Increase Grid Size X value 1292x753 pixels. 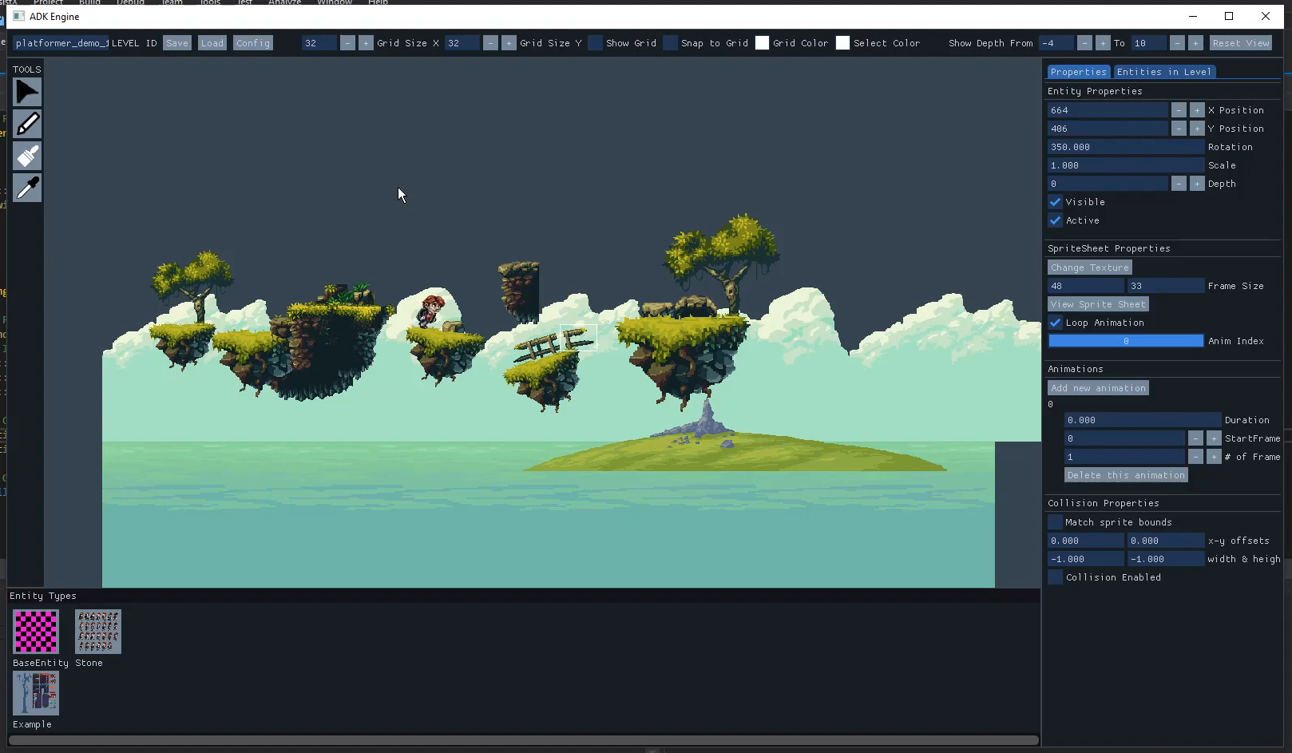pos(366,43)
